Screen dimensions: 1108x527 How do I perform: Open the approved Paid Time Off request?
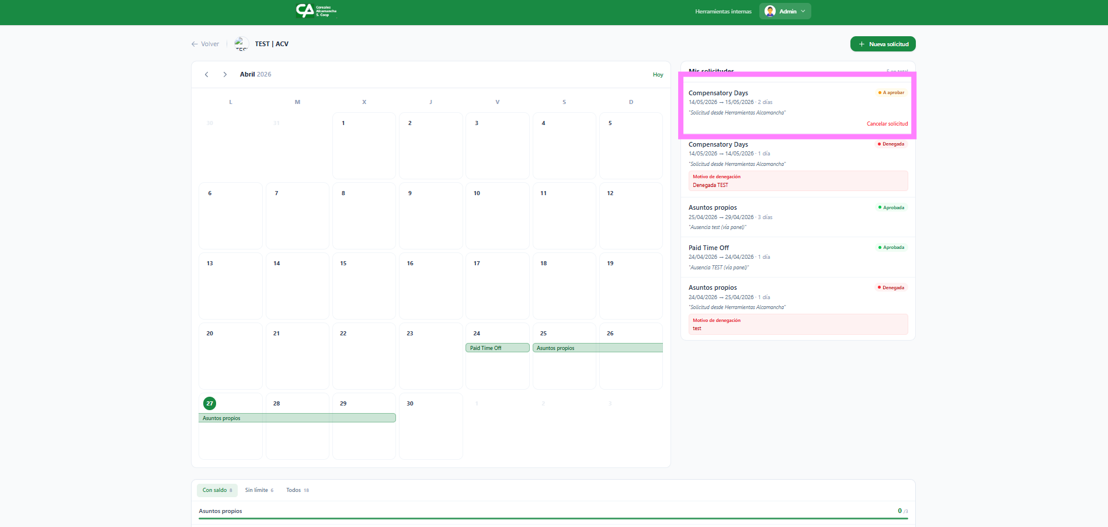click(797, 257)
